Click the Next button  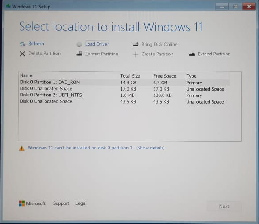(224, 206)
